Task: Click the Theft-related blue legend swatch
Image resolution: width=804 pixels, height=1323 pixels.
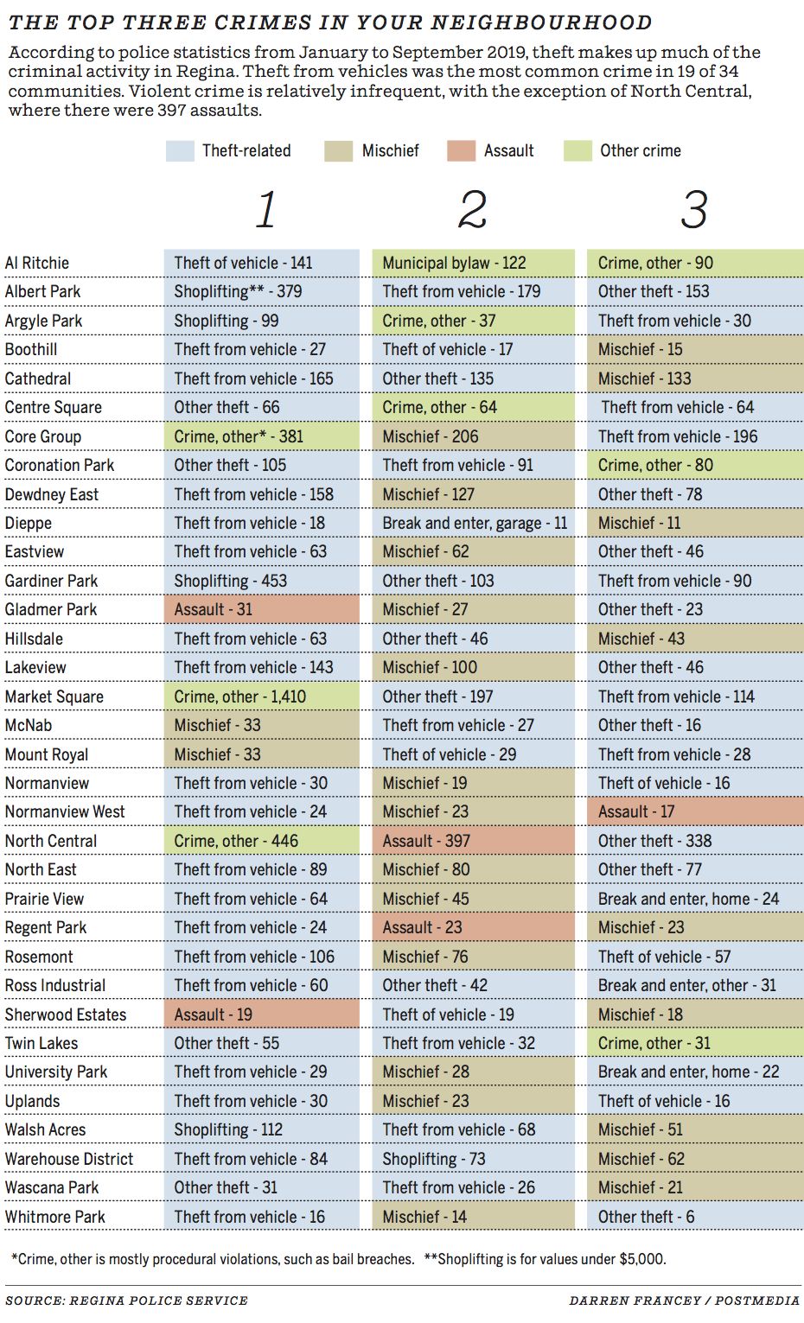Action: (180, 151)
